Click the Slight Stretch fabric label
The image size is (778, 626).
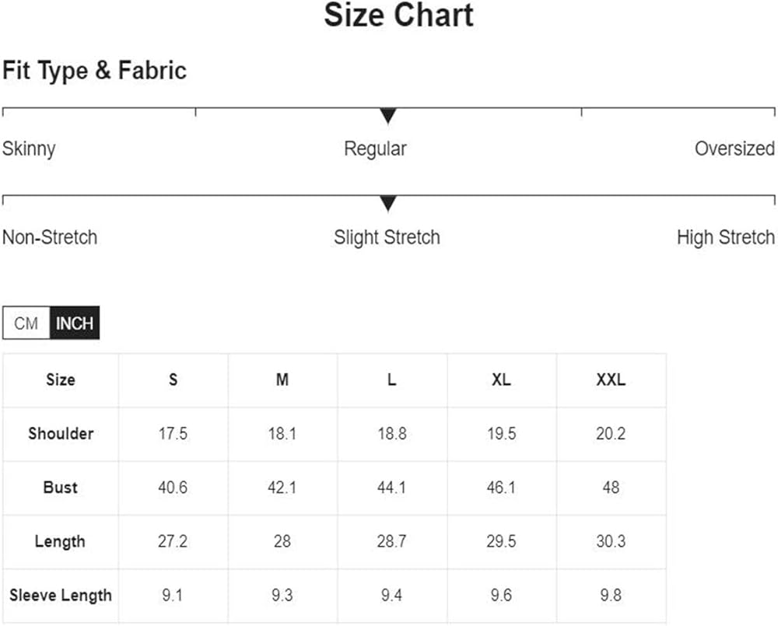click(387, 237)
